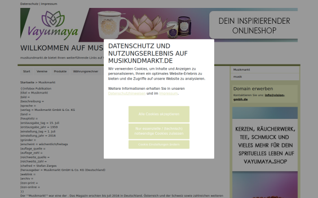Screen dimensions: 318x198
Task: Open 'Cookie Einstellungen ändern' button
Action: pyautogui.click(x=159, y=145)
